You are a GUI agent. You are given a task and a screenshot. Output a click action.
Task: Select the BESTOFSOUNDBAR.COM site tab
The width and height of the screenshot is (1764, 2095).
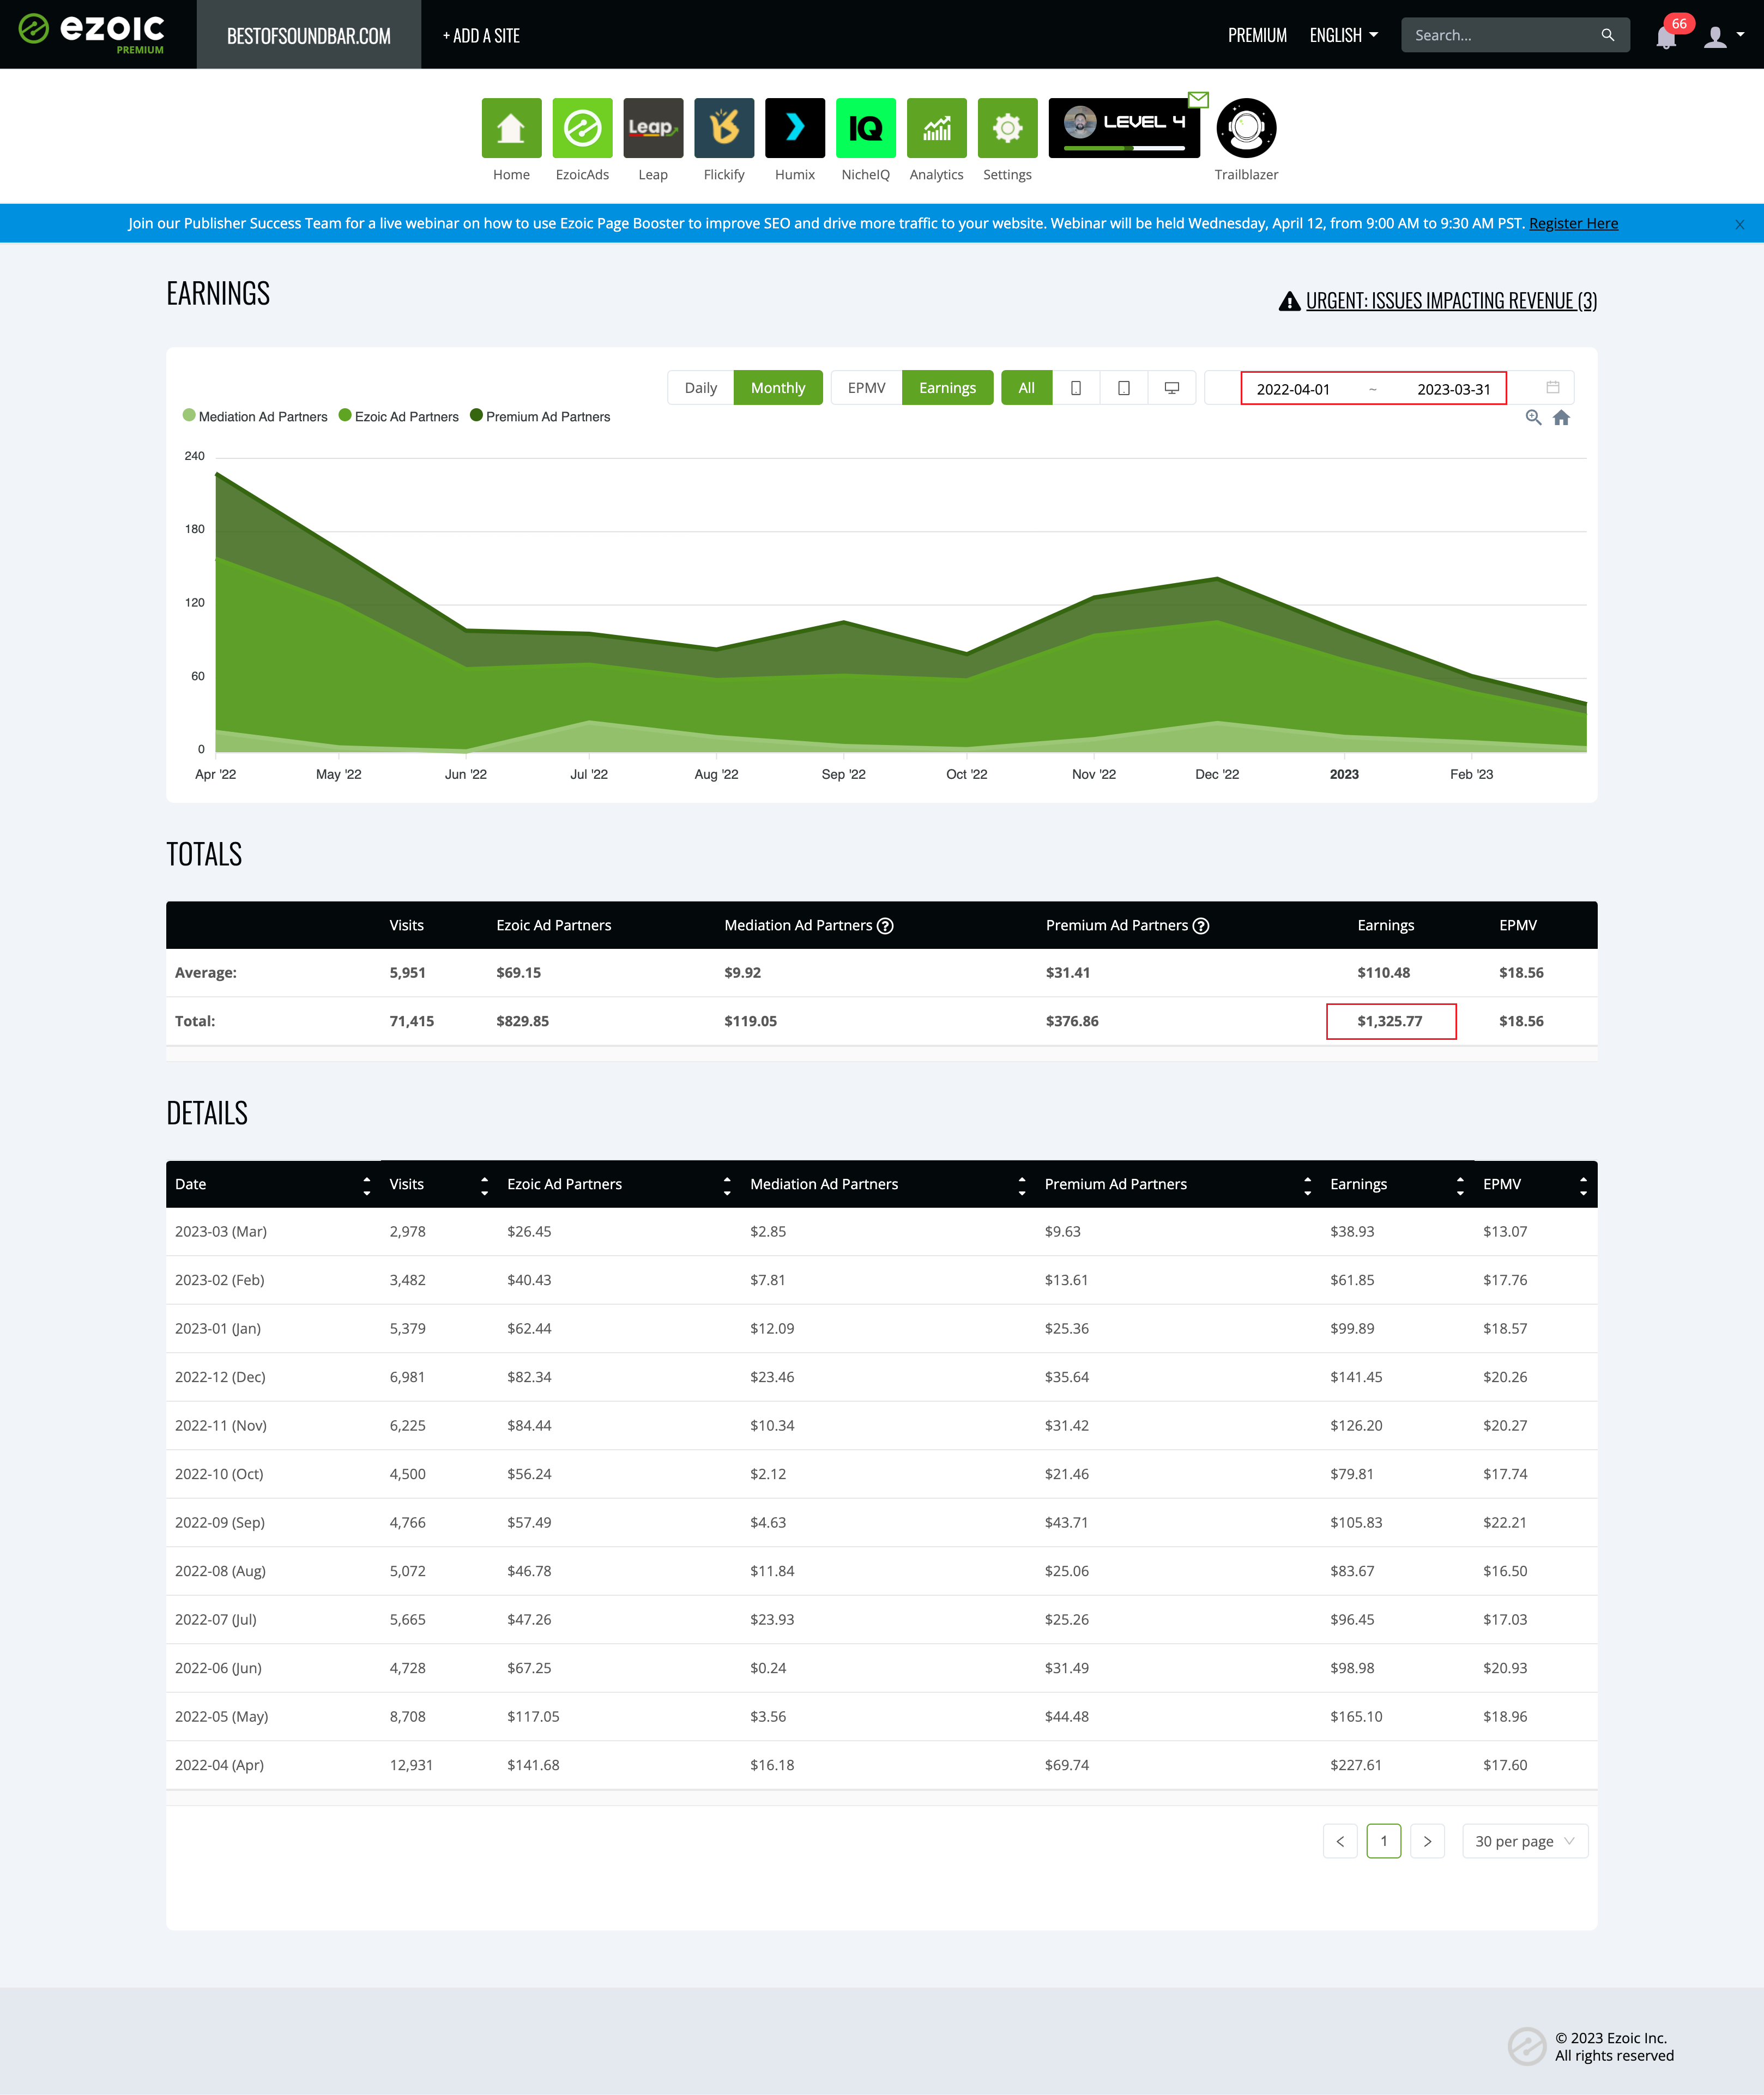pyautogui.click(x=309, y=35)
